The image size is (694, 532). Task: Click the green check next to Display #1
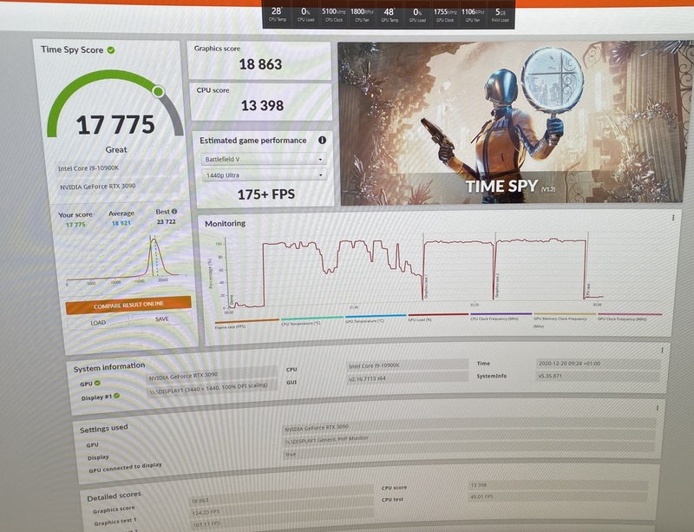(x=116, y=396)
